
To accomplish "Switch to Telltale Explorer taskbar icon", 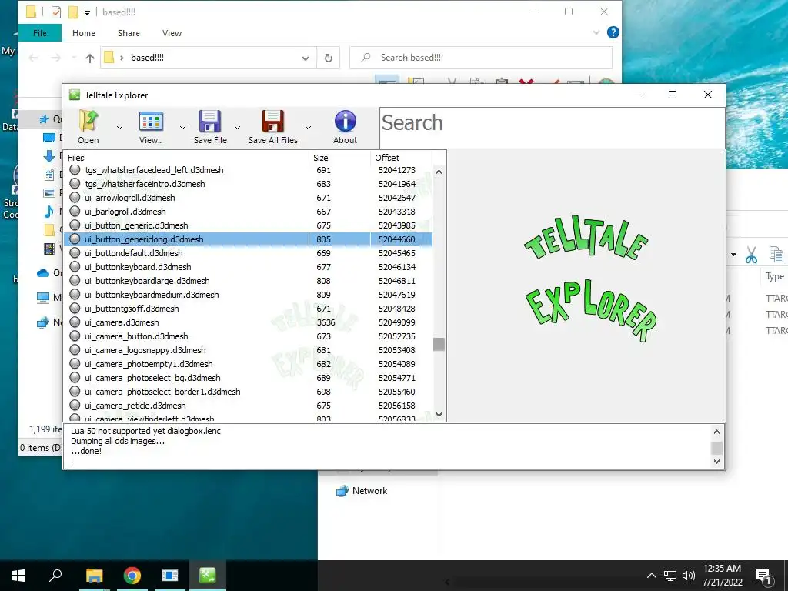I will point(207,576).
